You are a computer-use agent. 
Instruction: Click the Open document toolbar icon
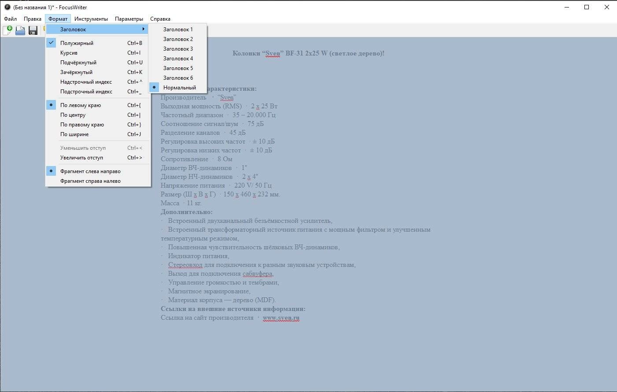pos(20,30)
